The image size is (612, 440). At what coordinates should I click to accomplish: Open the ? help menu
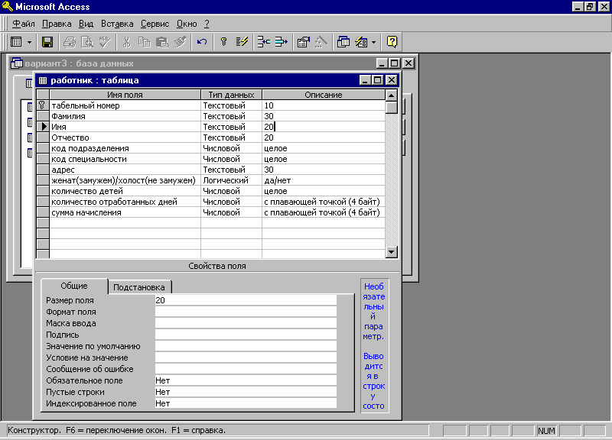[207, 24]
